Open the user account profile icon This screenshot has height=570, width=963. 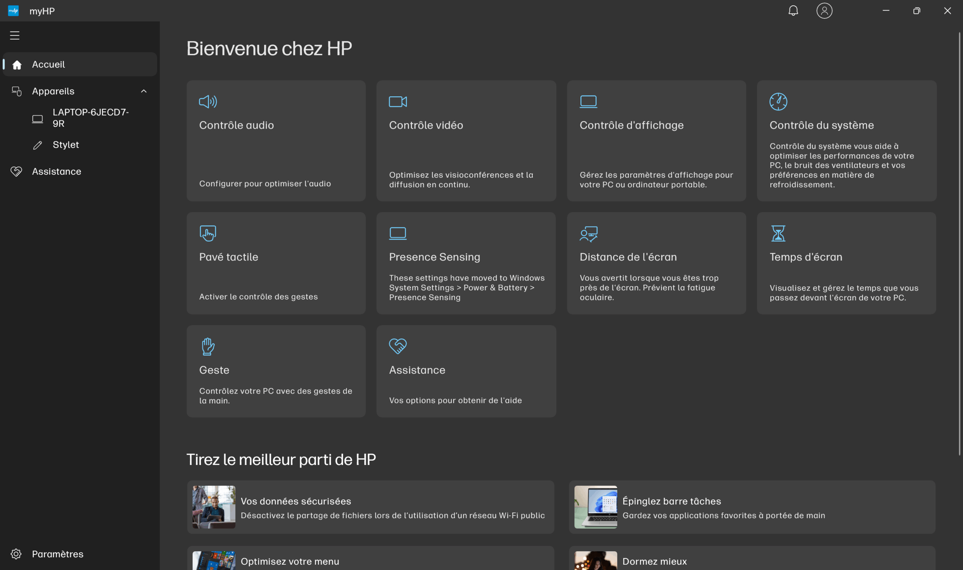point(824,11)
